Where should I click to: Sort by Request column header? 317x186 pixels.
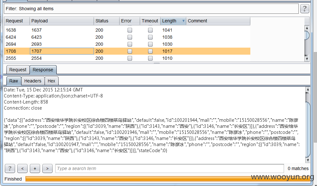click(17, 21)
